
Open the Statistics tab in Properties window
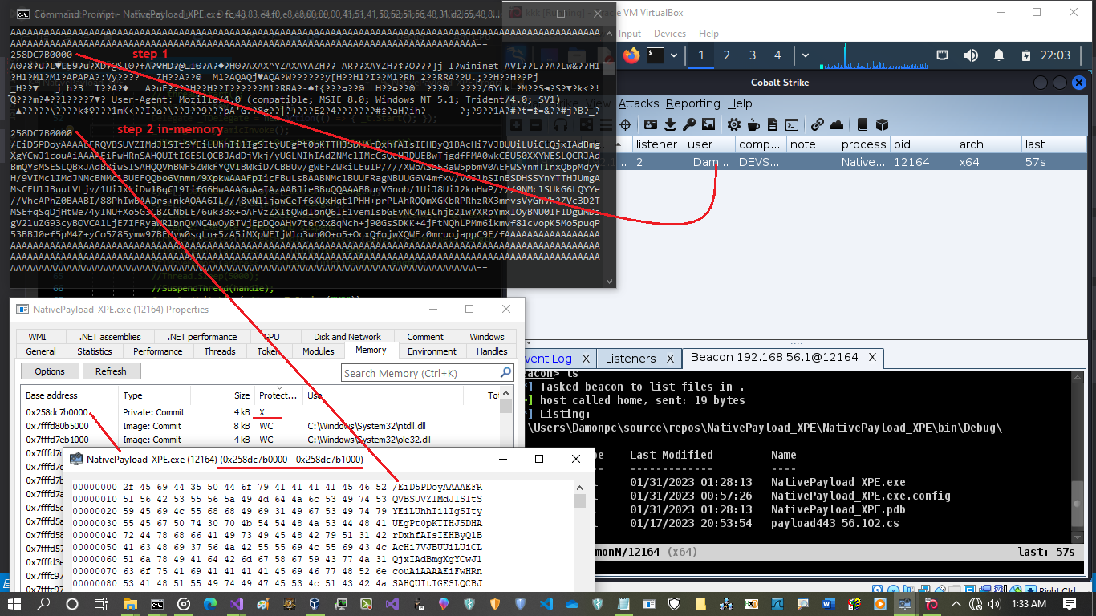(95, 351)
